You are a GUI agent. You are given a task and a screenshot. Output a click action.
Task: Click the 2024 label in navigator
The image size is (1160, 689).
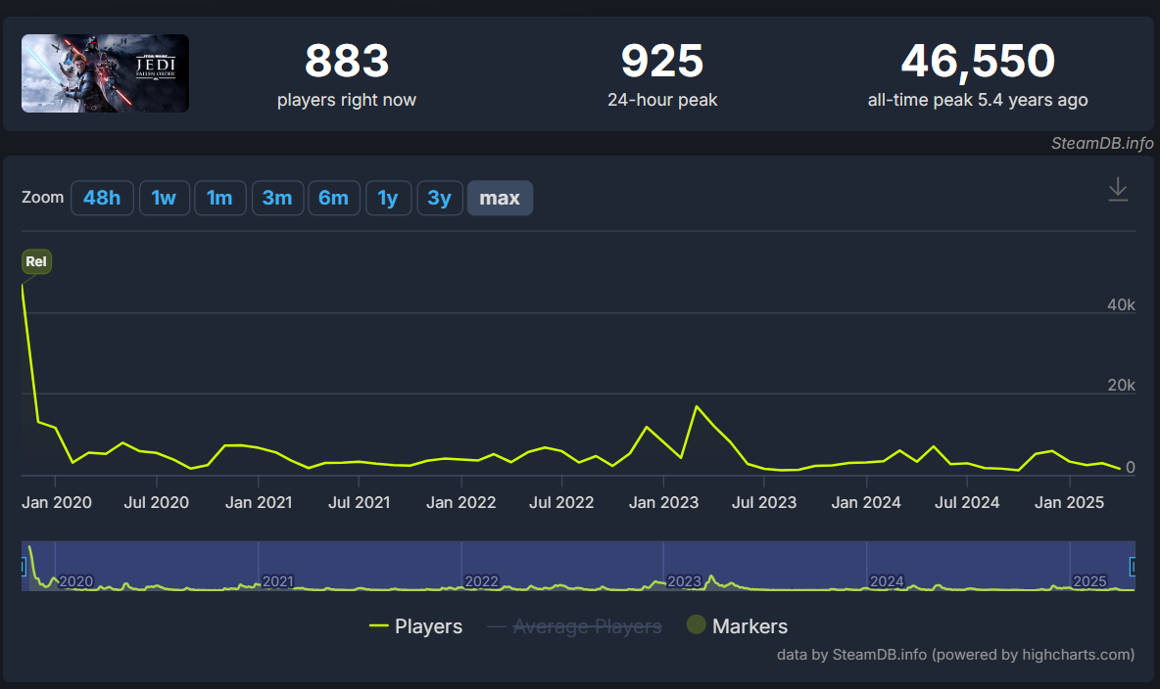pyautogui.click(x=887, y=581)
